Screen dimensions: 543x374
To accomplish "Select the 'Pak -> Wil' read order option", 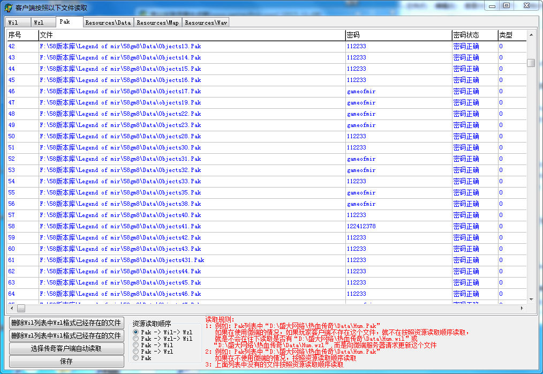I will pos(136,345).
